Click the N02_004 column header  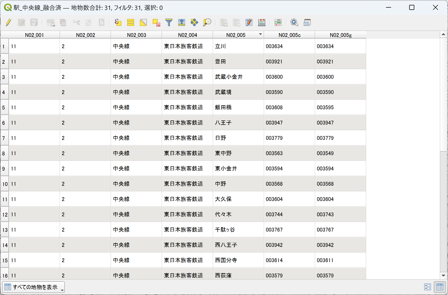click(187, 35)
